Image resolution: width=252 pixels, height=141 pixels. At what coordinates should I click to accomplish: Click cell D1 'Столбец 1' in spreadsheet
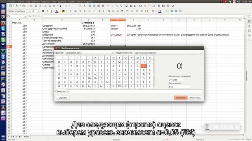click(88, 23)
